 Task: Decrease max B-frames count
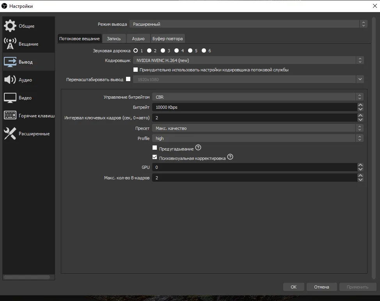(x=360, y=180)
